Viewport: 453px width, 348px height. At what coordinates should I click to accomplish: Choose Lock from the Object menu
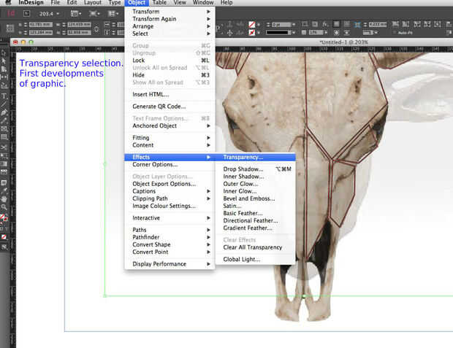(x=170, y=61)
